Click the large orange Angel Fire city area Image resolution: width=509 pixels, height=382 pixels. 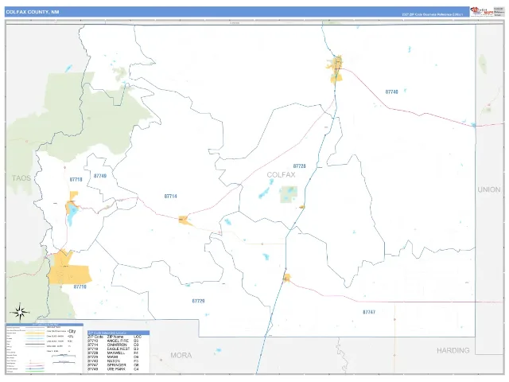[68, 270]
